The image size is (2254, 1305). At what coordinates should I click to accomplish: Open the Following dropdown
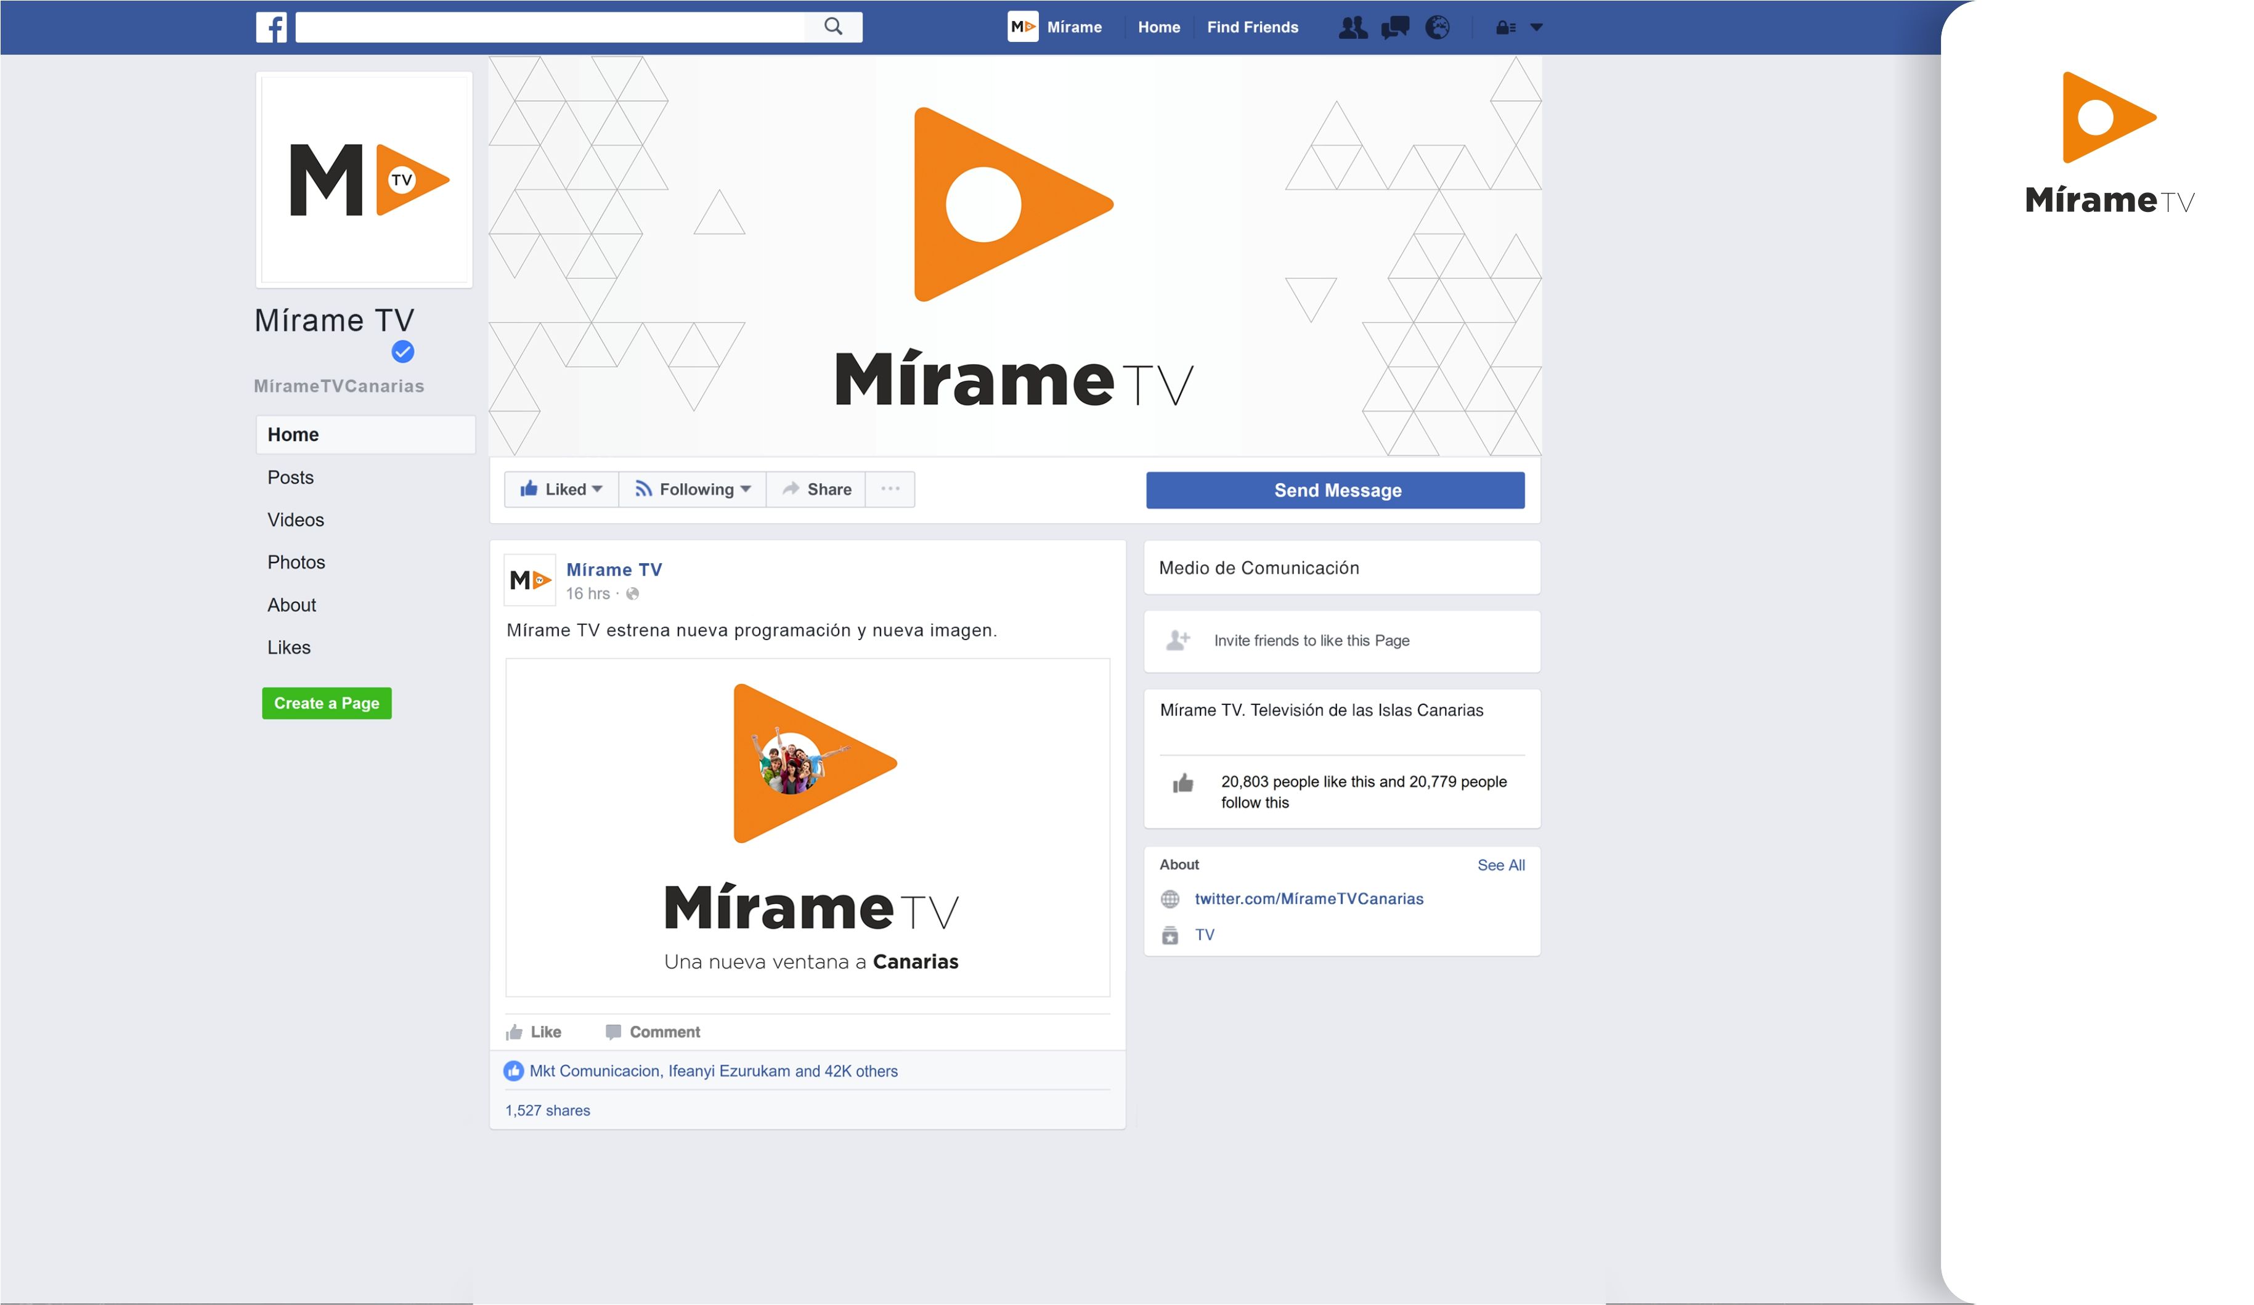pyautogui.click(x=693, y=489)
